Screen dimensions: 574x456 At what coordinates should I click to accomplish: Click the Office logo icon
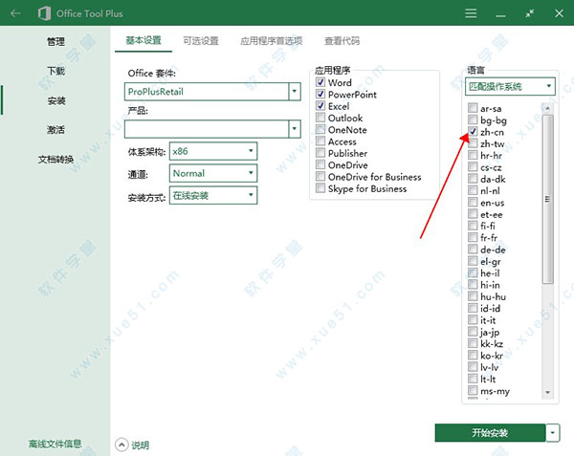tap(43, 14)
